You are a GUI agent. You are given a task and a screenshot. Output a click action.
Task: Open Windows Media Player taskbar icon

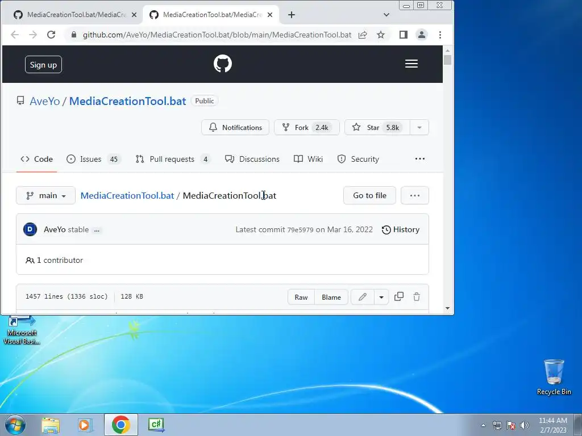[x=85, y=425]
